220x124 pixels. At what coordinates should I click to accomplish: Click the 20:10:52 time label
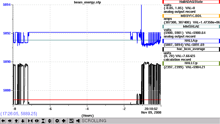(x=151, y=109)
